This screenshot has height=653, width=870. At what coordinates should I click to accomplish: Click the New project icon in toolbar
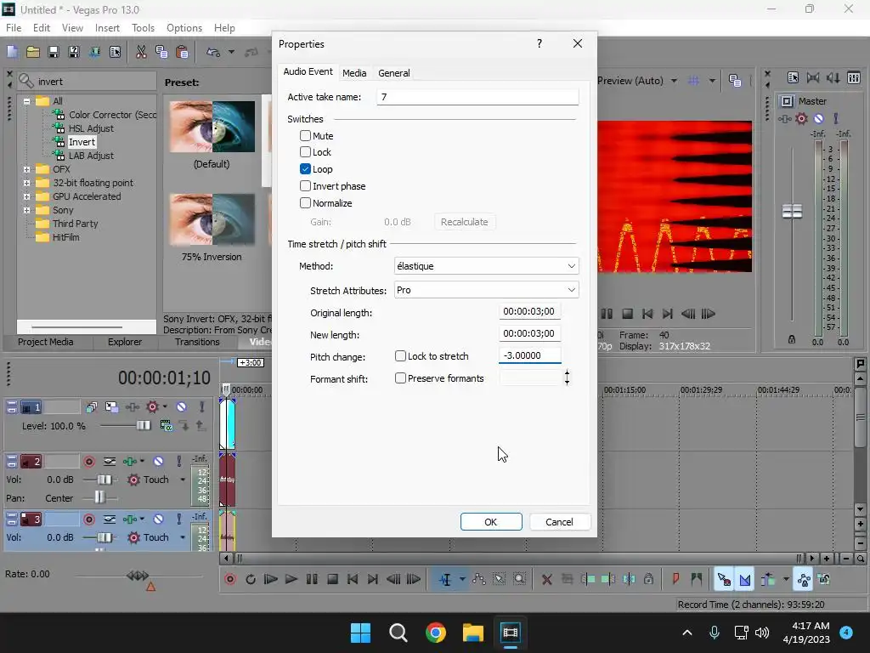(12, 52)
